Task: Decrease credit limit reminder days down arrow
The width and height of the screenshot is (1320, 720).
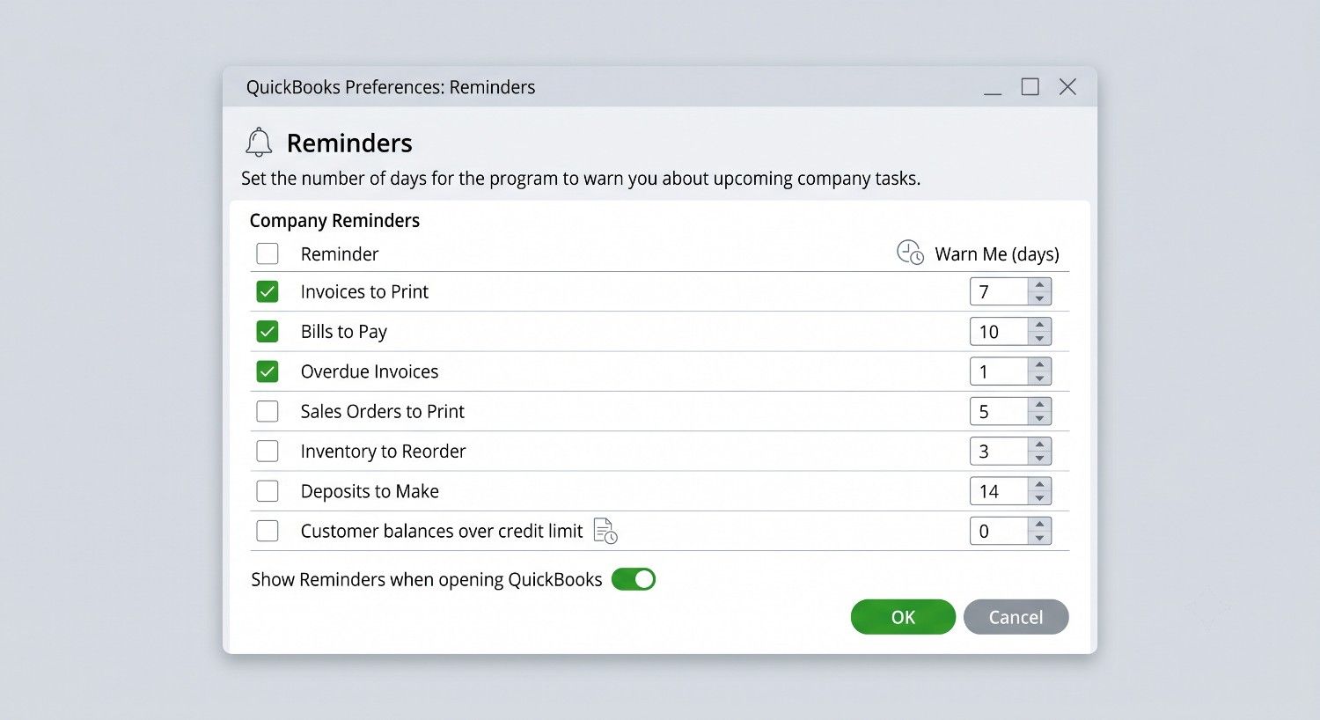Action: tap(1039, 538)
